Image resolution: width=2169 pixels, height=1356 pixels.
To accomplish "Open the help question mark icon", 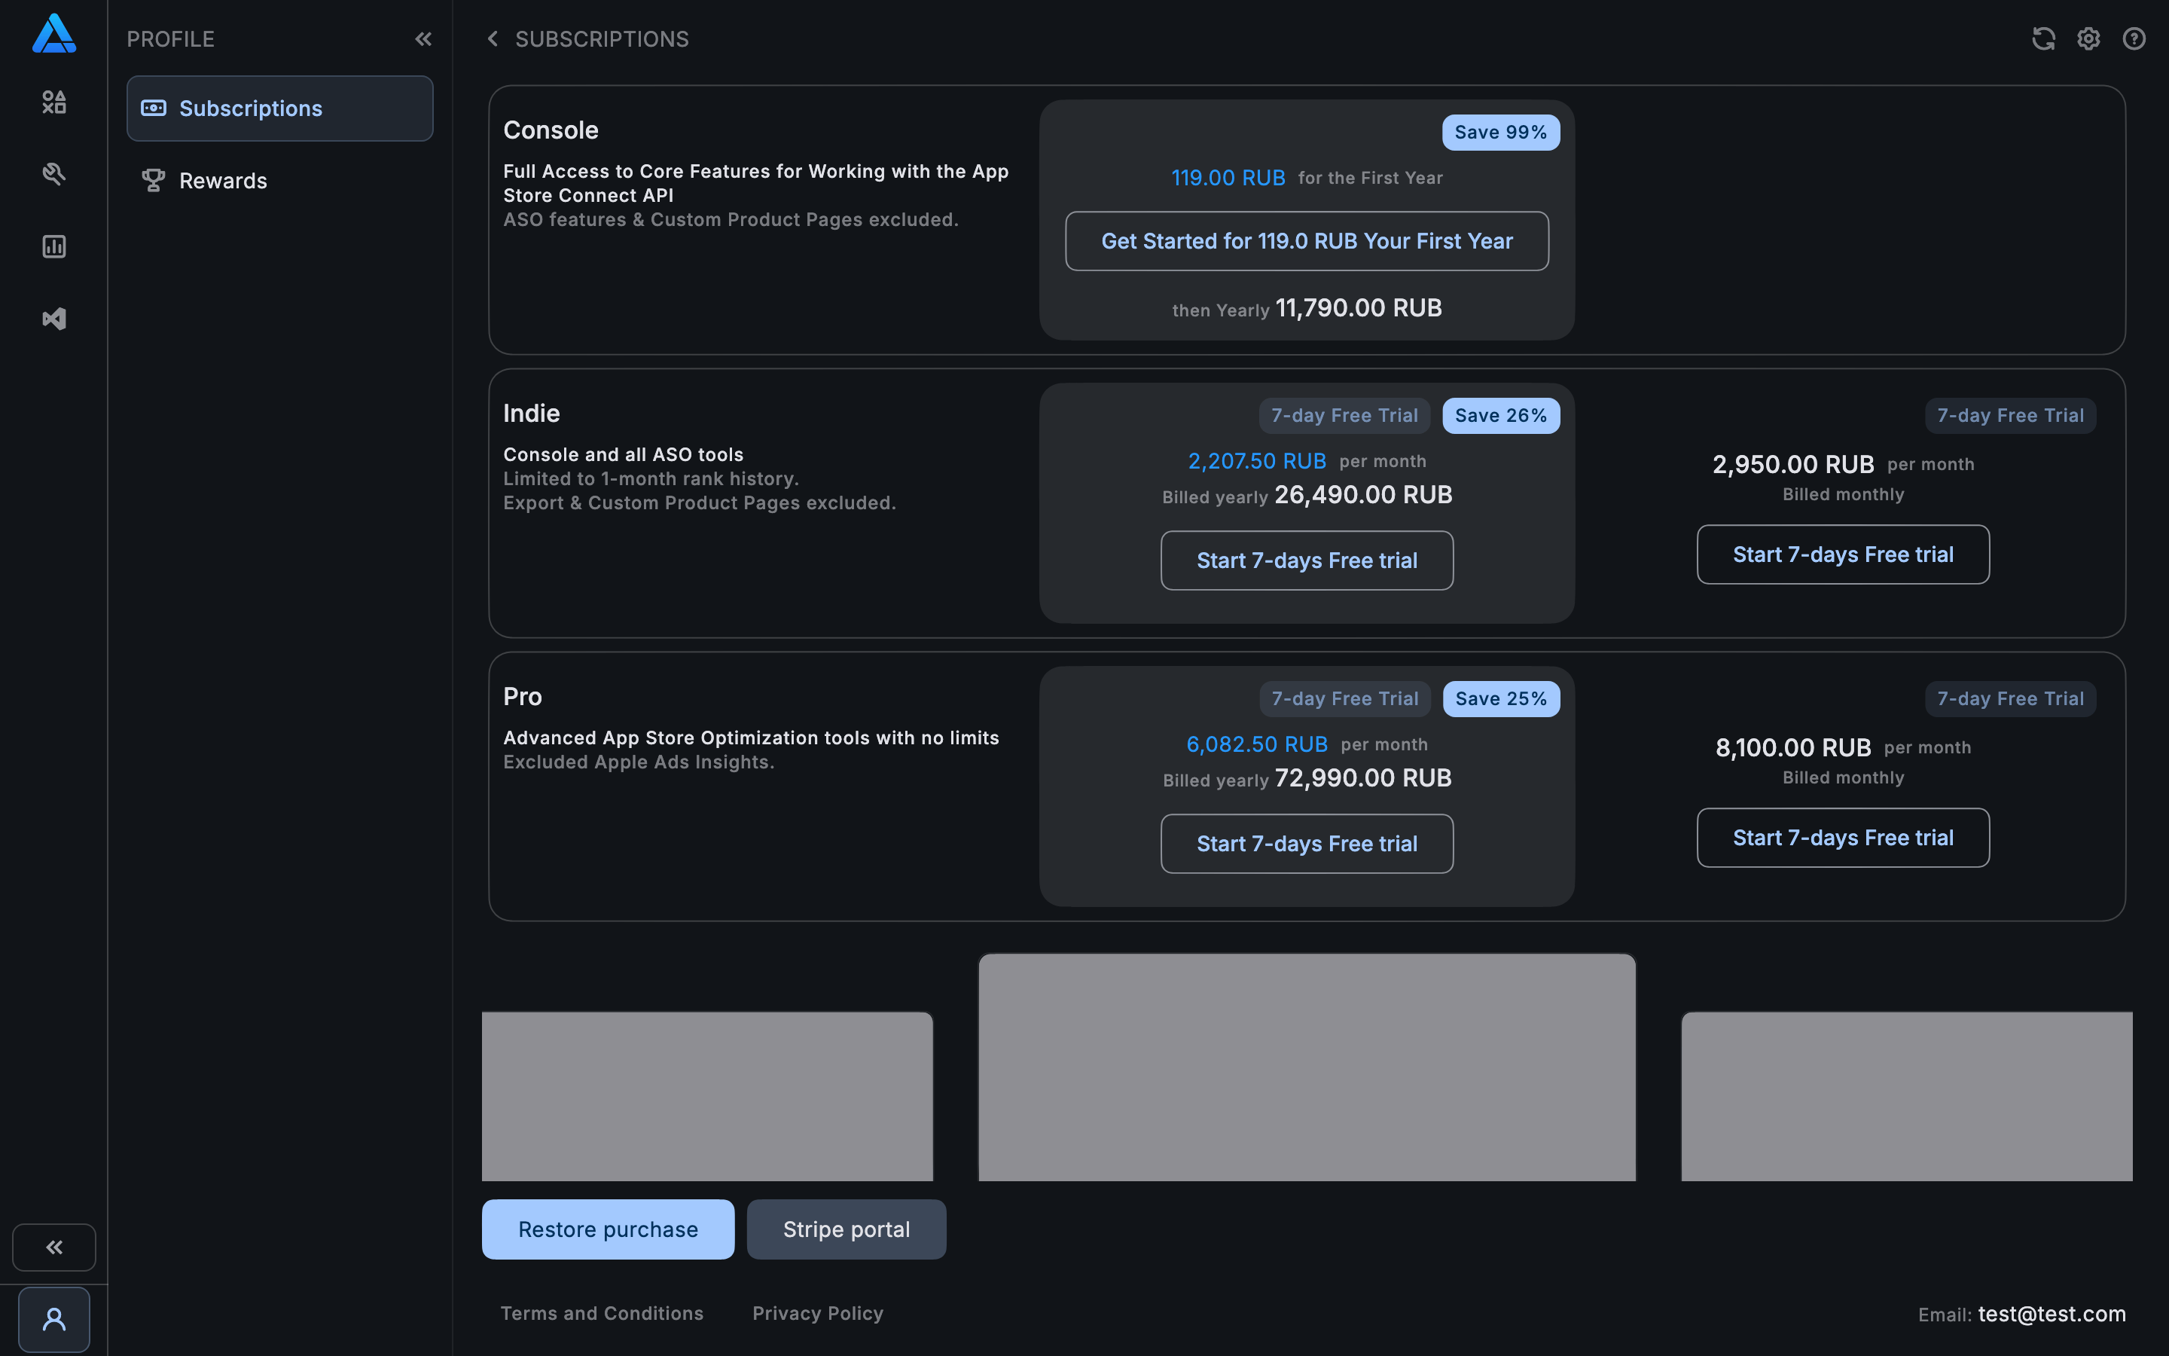I will [x=2134, y=38].
